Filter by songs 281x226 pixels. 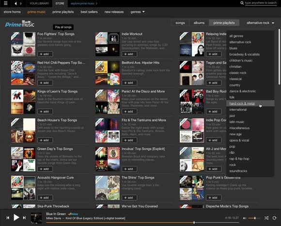click(180, 23)
